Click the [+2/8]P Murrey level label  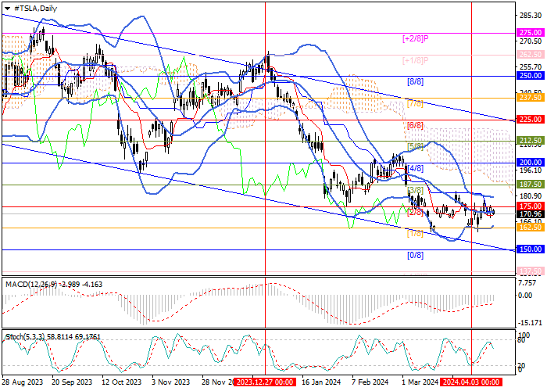point(416,39)
